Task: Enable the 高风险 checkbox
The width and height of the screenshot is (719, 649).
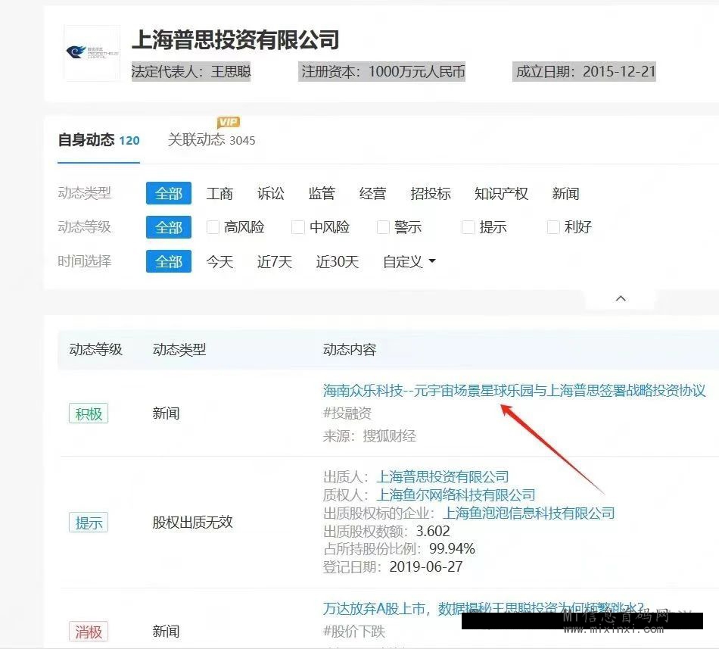Action: point(213,227)
